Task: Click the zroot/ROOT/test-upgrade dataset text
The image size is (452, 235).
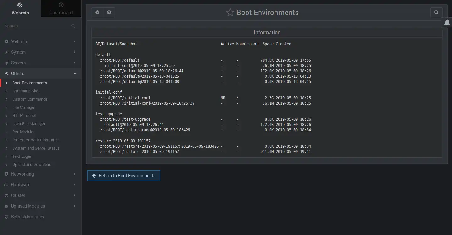Action: click(125, 119)
